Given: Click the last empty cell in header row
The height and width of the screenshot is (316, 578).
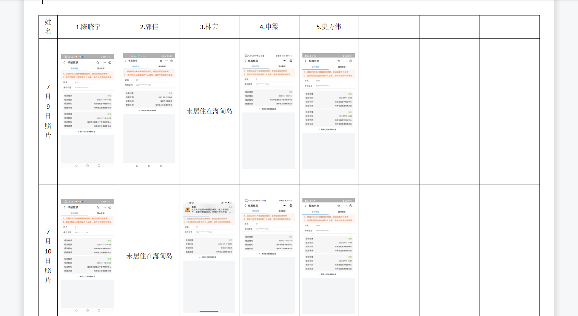Looking at the screenshot, I should (x=509, y=27).
